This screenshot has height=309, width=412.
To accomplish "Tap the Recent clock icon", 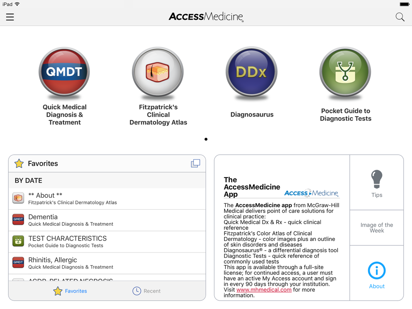I will tap(137, 291).
